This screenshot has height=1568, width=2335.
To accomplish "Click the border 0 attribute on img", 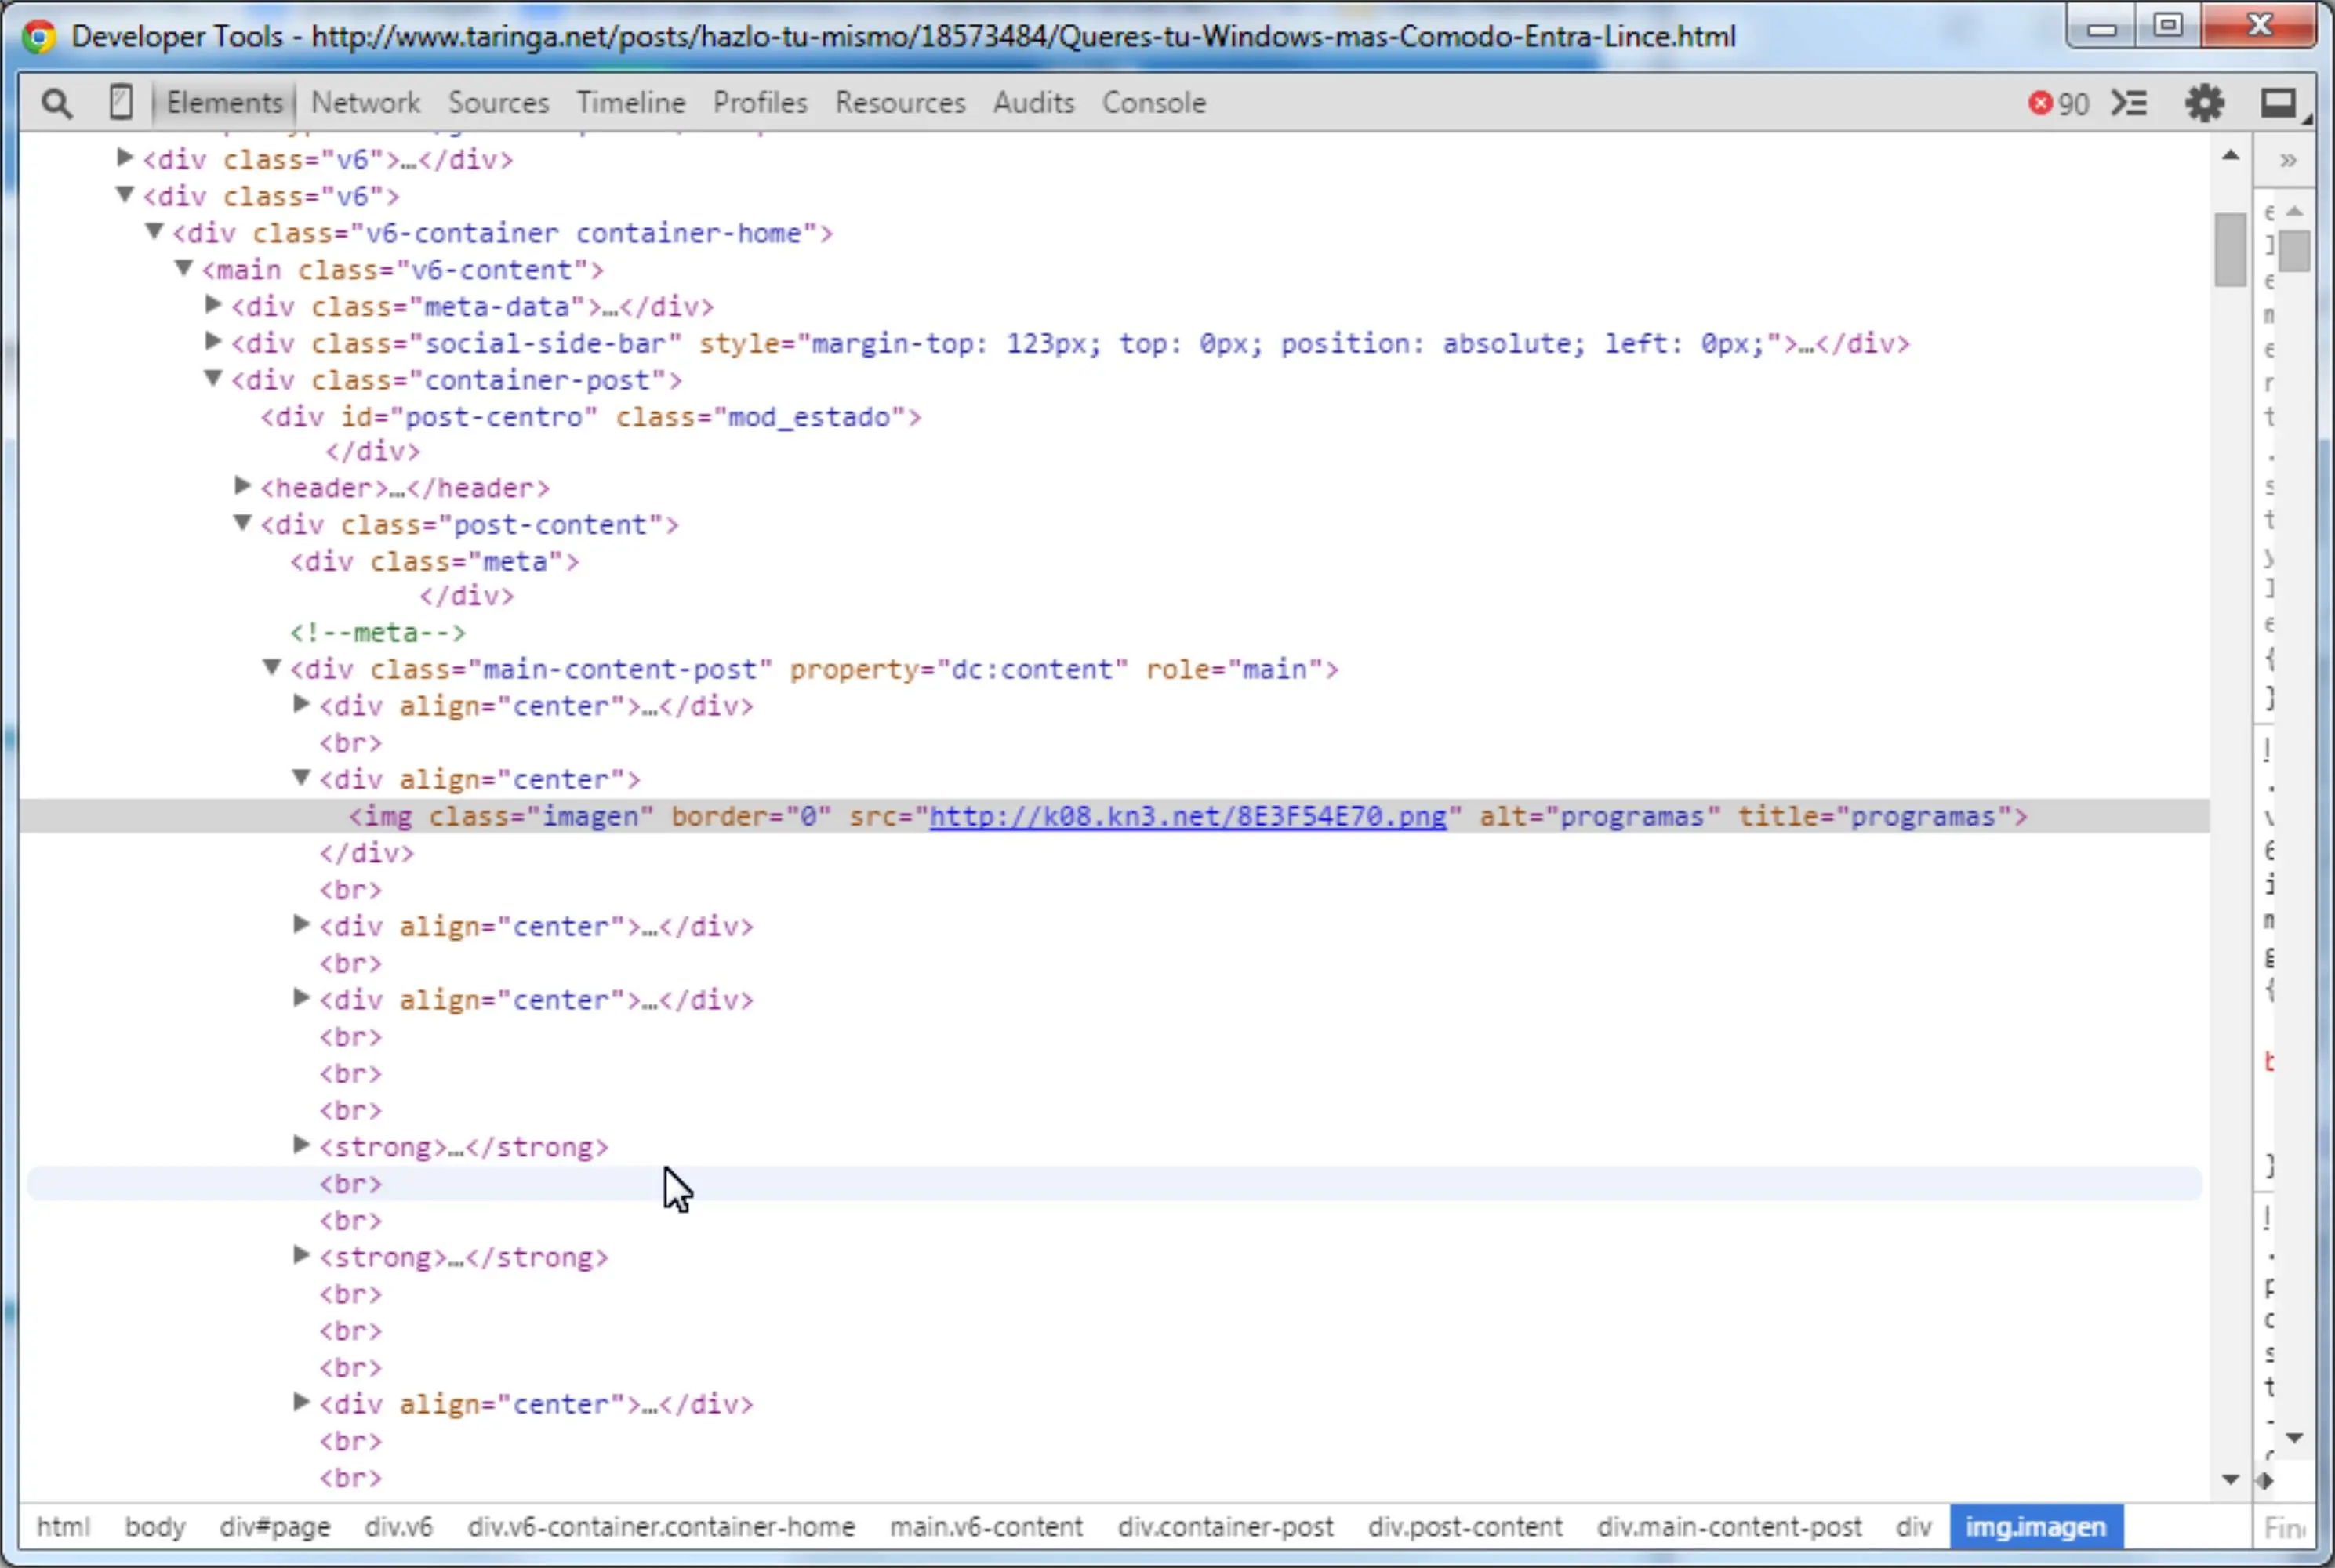I will (x=751, y=817).
